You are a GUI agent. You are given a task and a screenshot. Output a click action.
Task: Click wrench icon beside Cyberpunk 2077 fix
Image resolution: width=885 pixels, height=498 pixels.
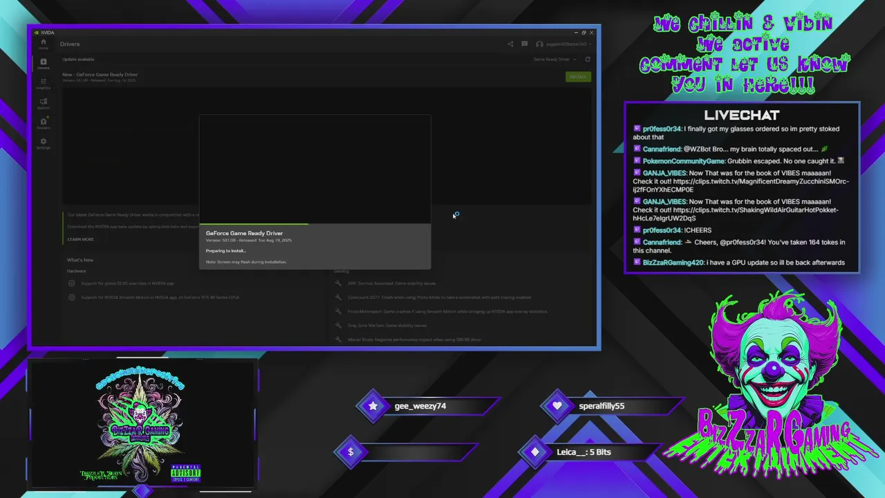click(x=338, y=297)
